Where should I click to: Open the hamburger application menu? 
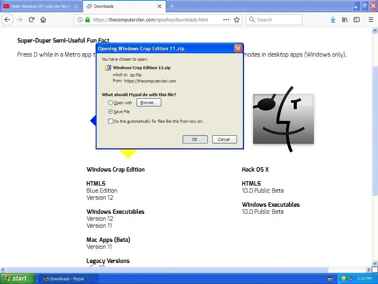371,20
